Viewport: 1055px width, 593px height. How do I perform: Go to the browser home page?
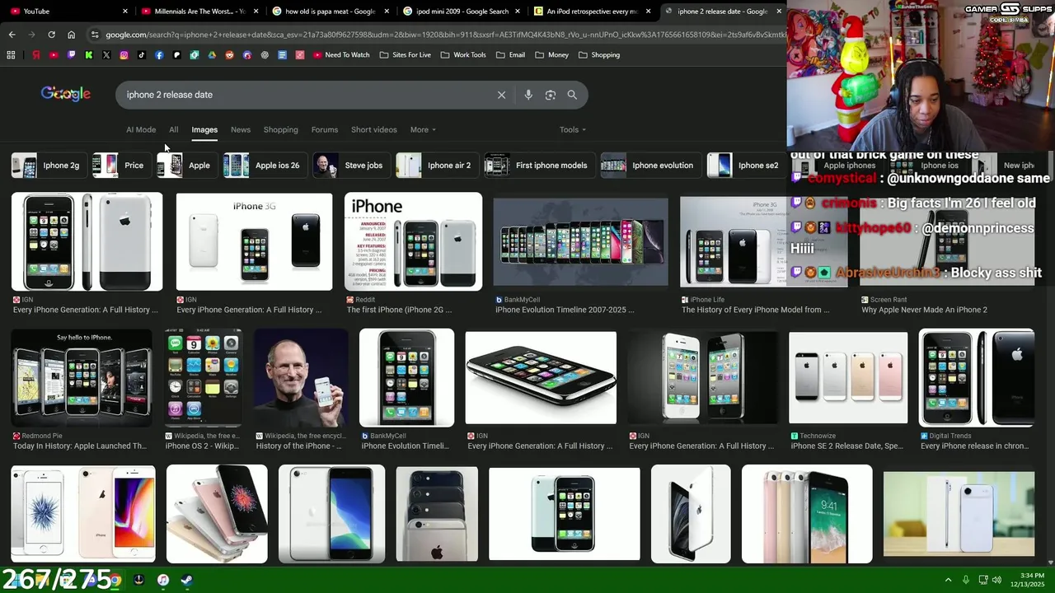(x=71, y=35)
